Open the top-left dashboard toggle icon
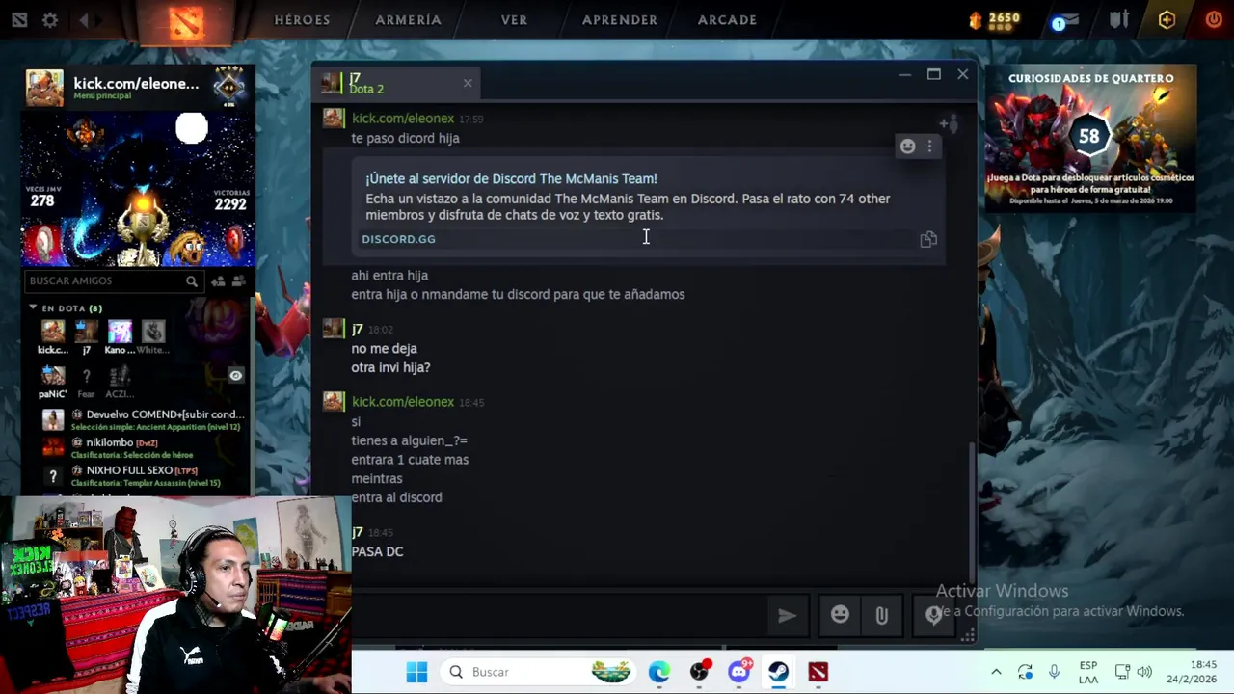 click(x=19, y=19)
